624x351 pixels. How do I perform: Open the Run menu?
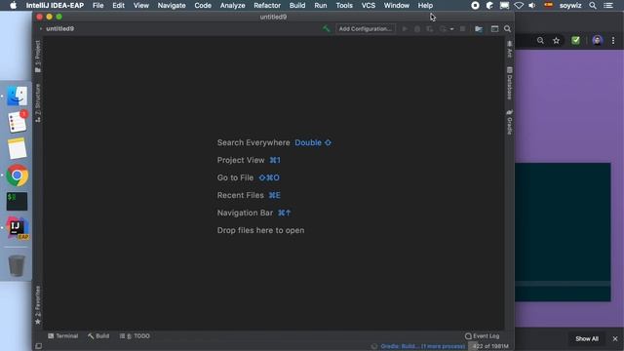tap(321, 6)
